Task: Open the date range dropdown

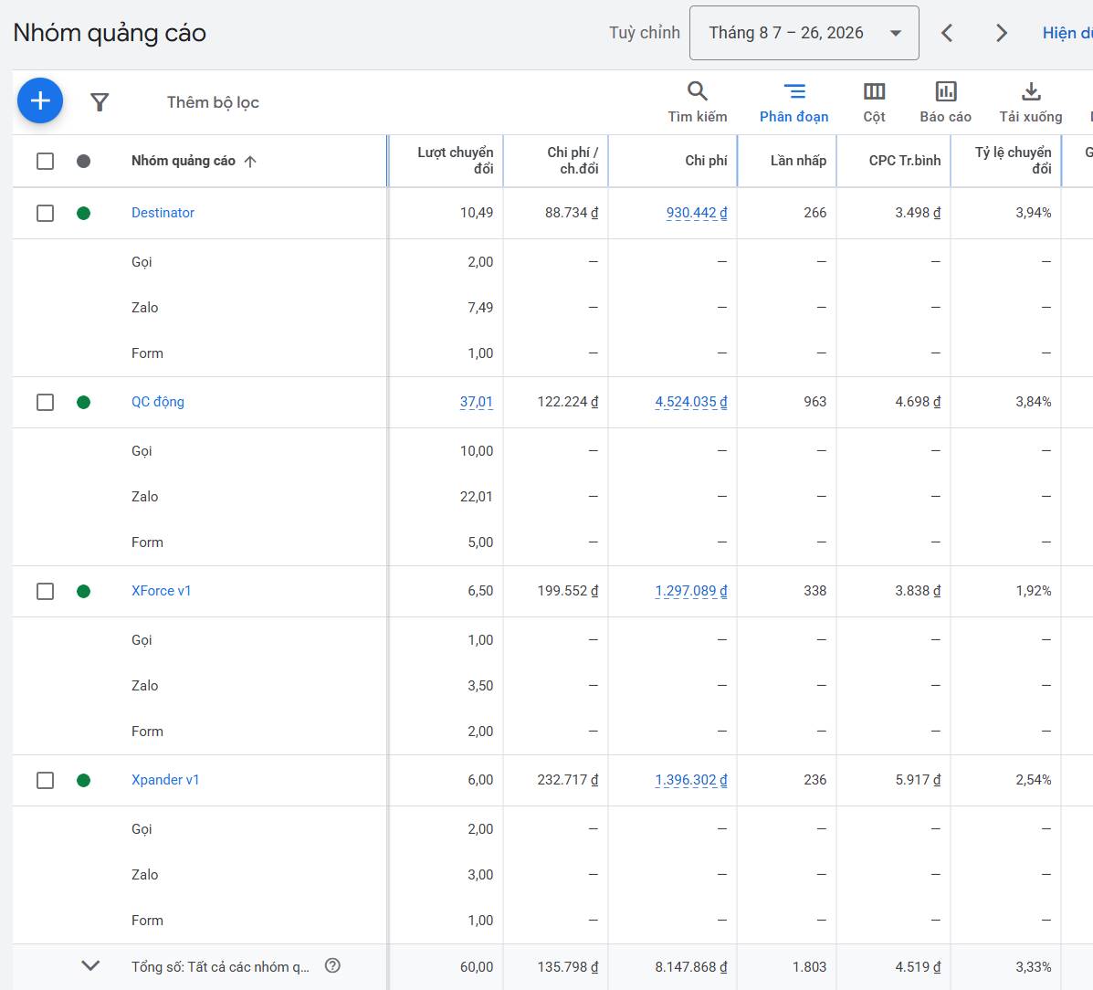Action: coord(804,33)
